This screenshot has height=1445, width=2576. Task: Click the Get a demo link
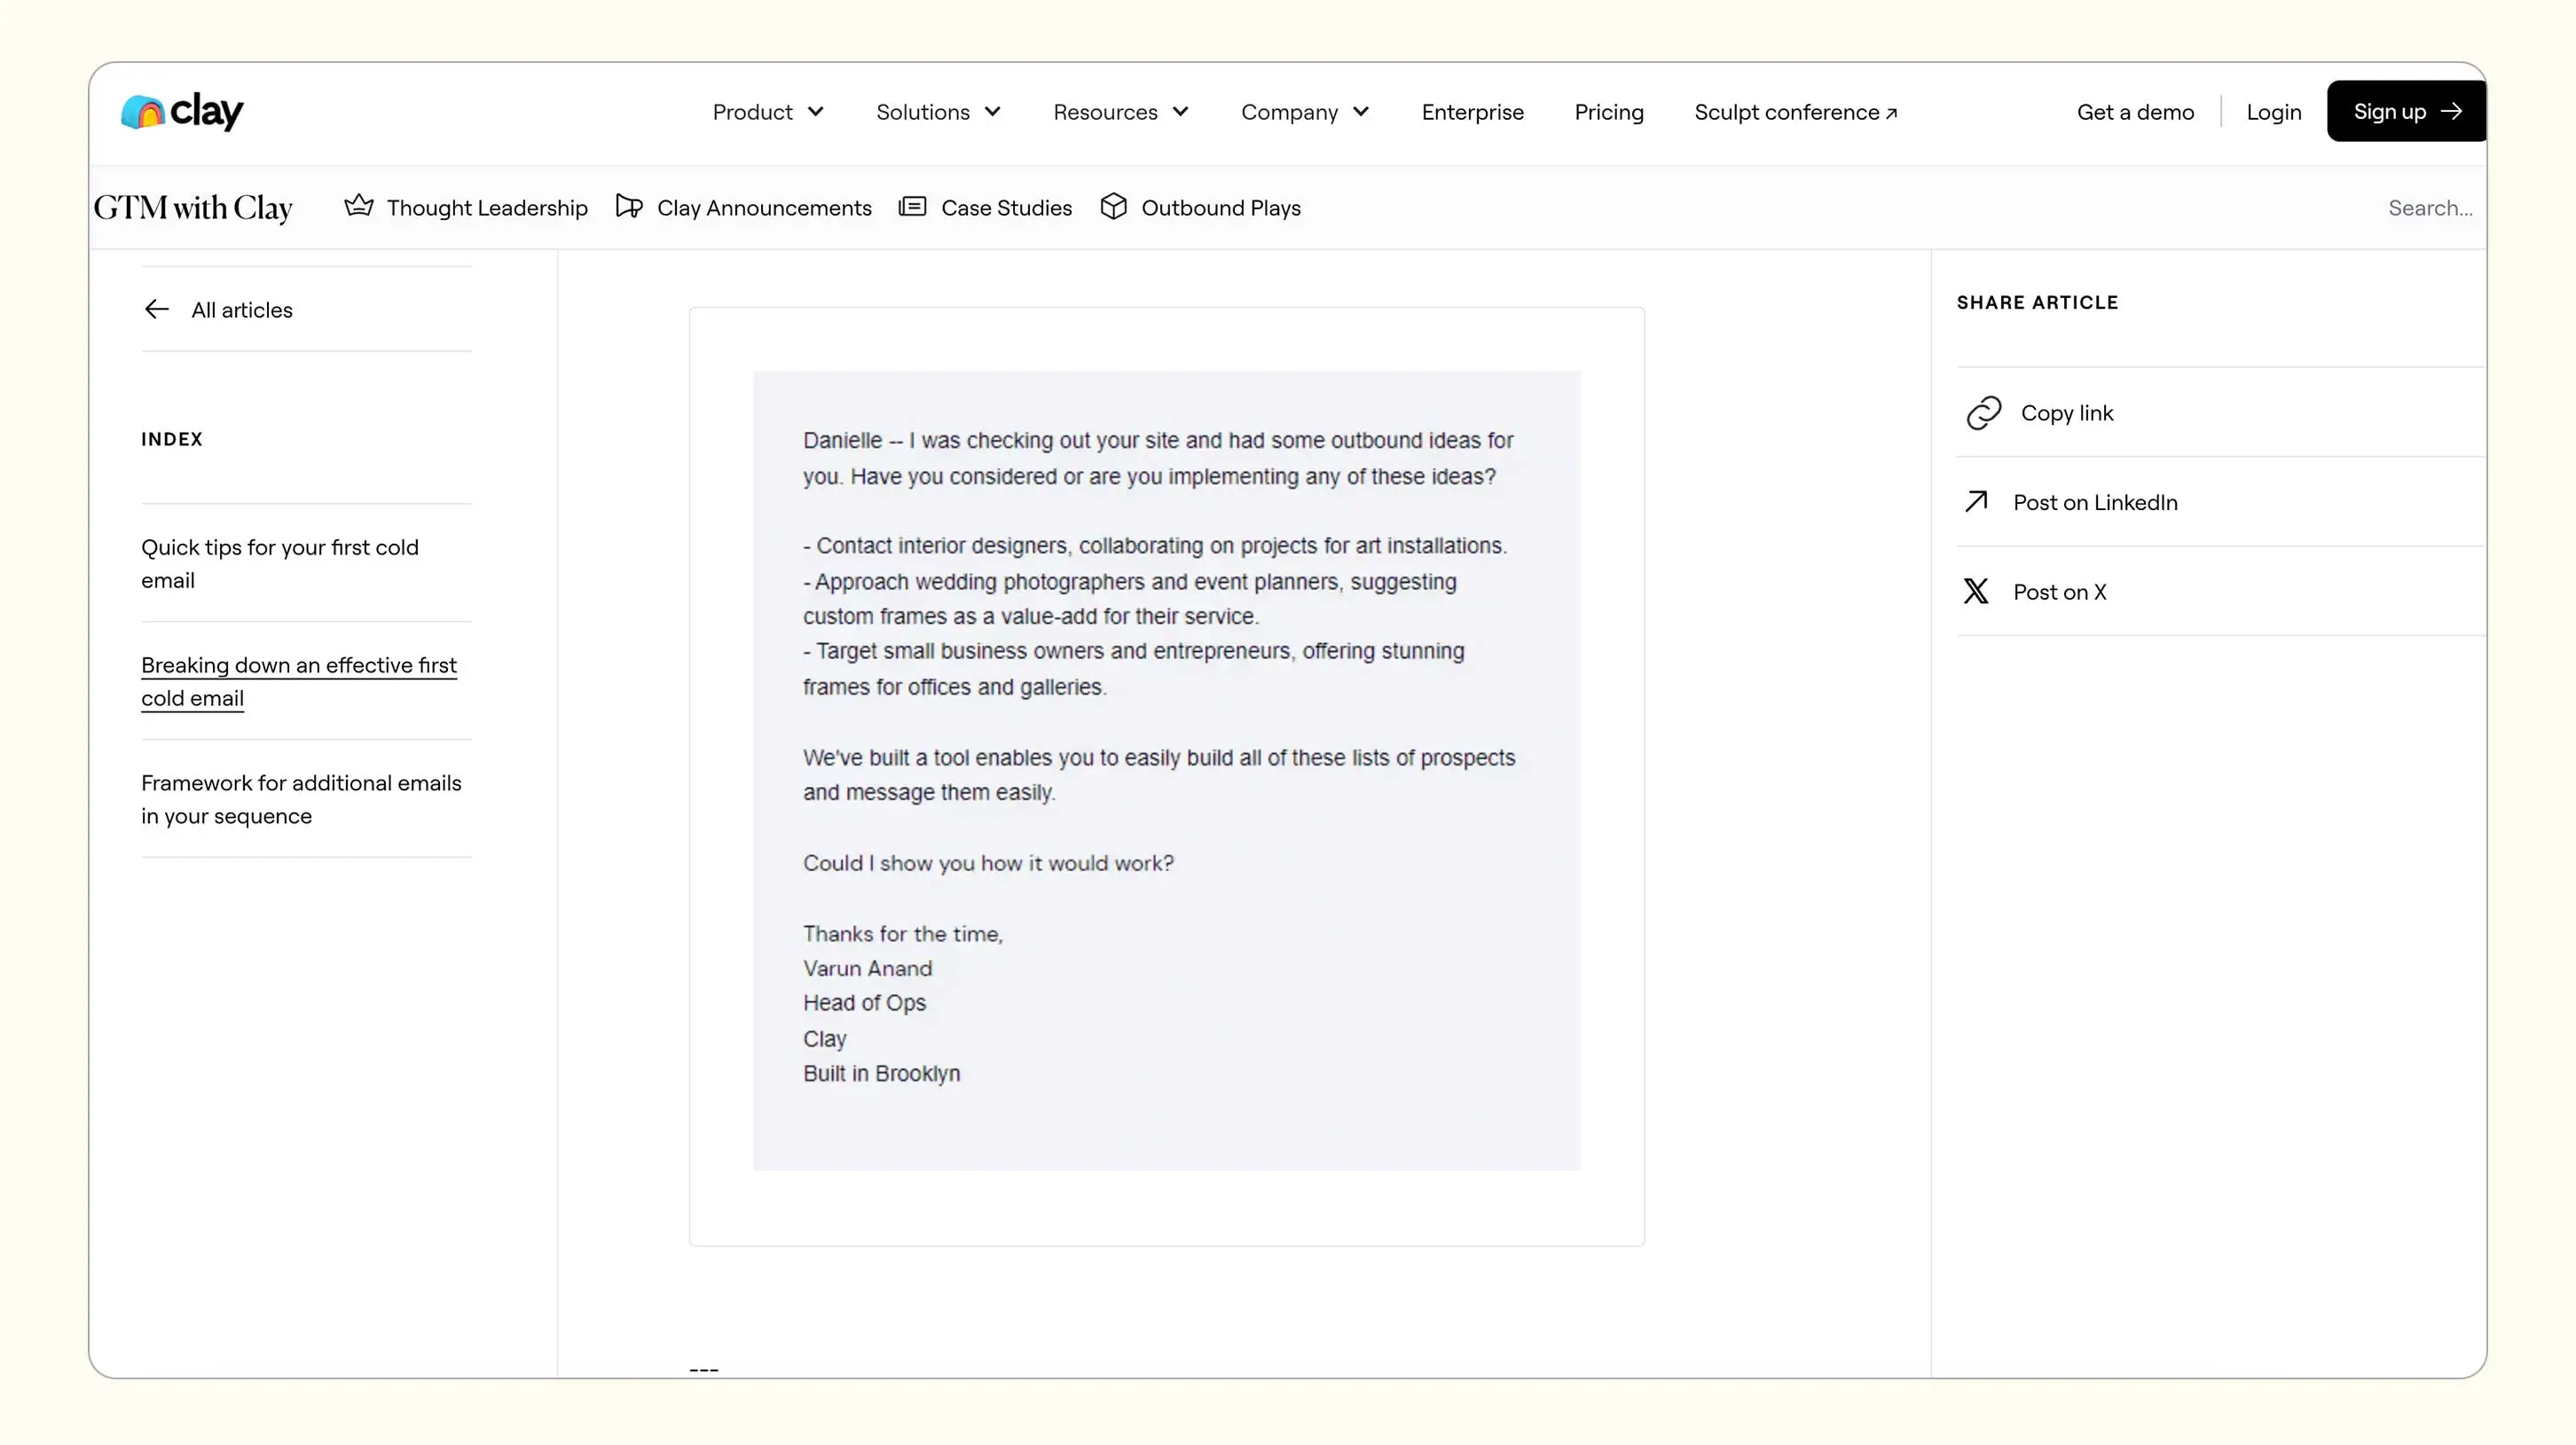click(2135, 112)
